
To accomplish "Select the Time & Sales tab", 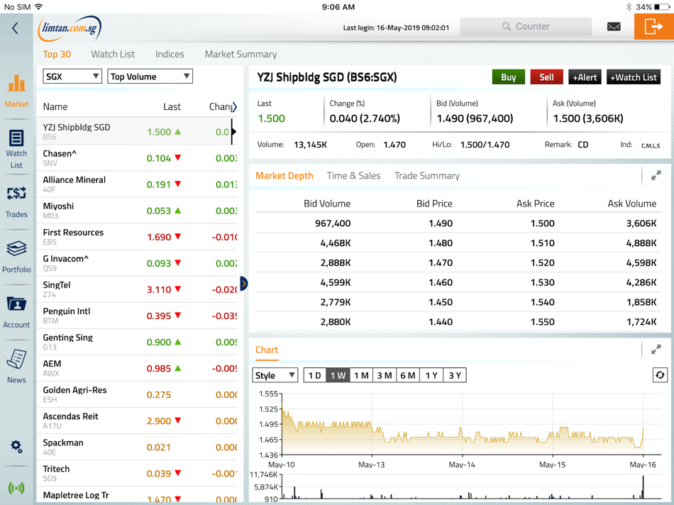I will click(353, 176).
